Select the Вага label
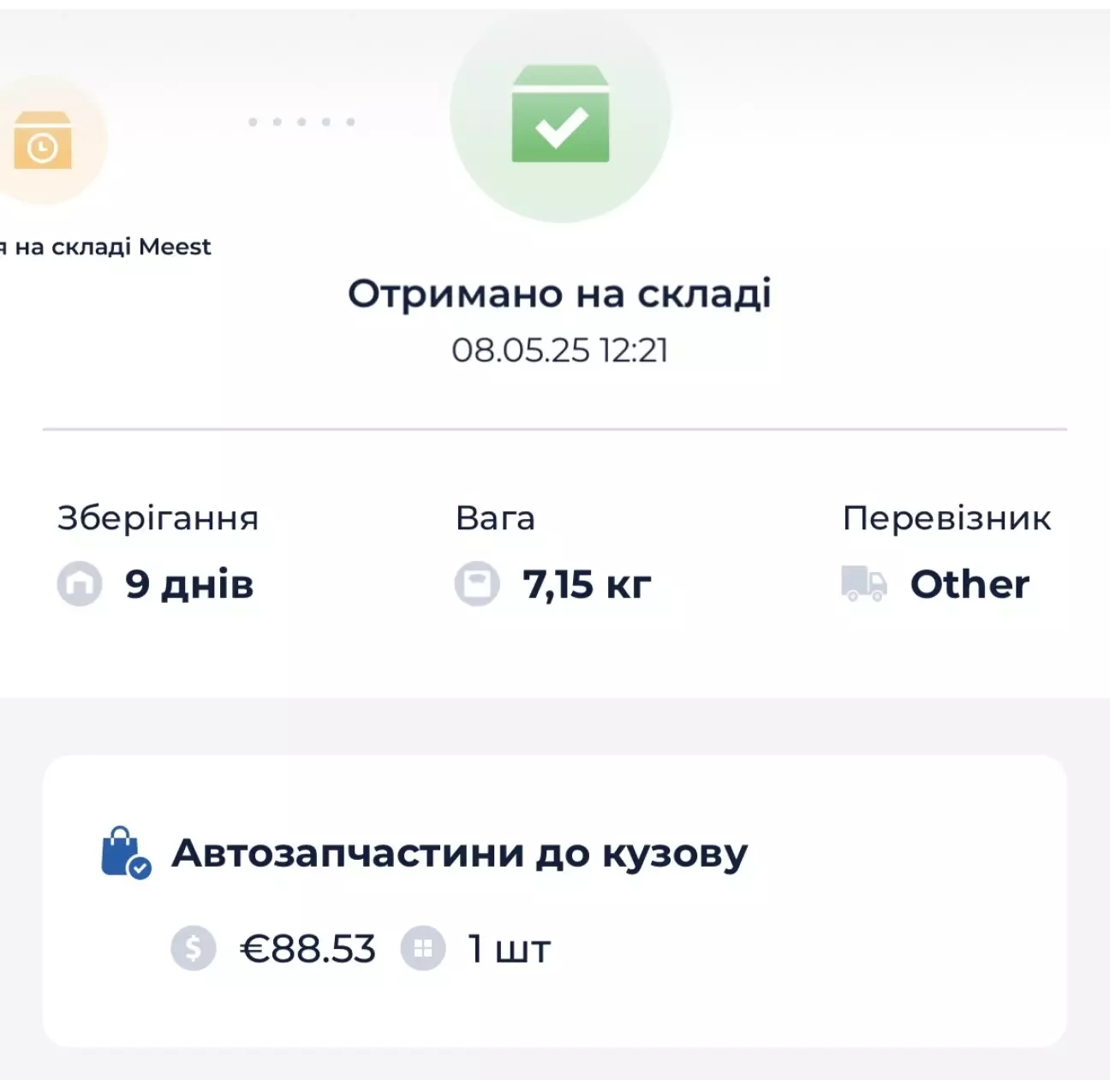The image size is (1110, 1080). coord(495,518)
